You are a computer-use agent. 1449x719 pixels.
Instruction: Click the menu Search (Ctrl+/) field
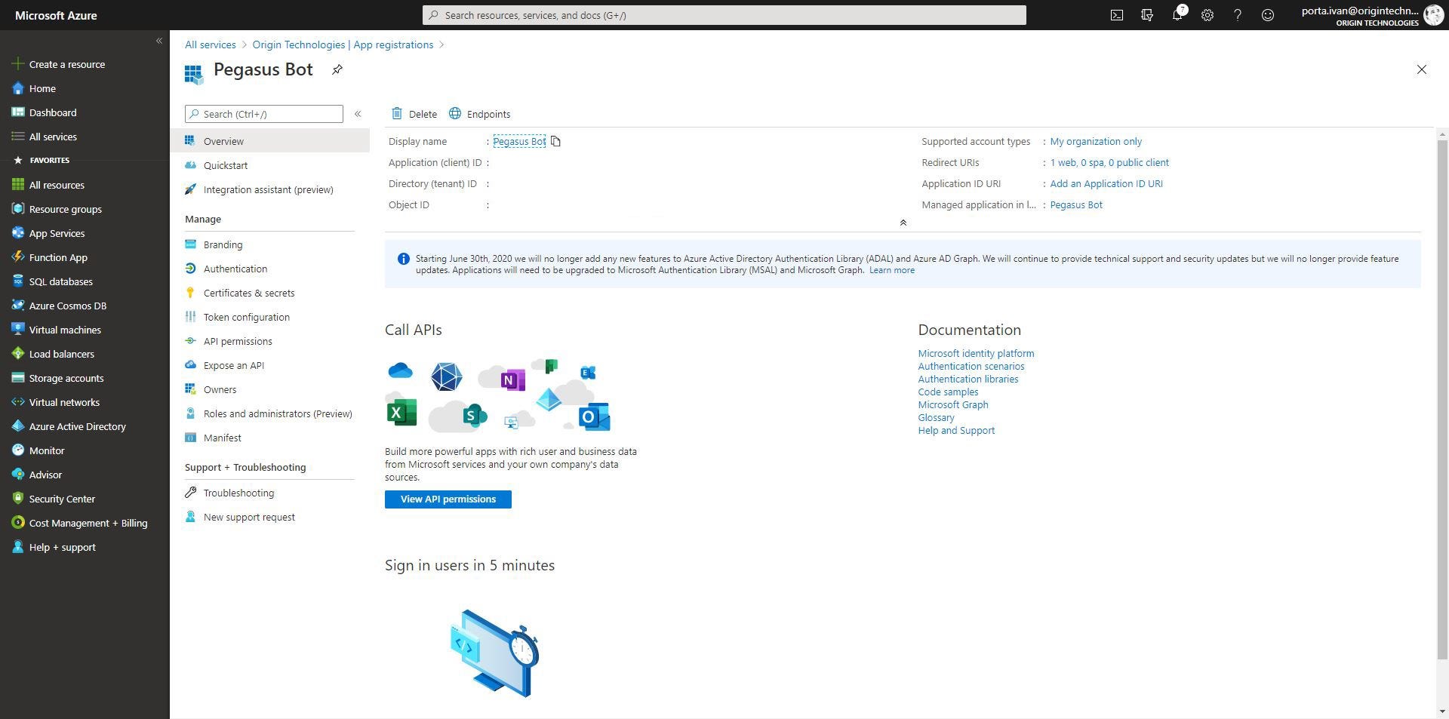pyautogui.click(x=264, y=114)
